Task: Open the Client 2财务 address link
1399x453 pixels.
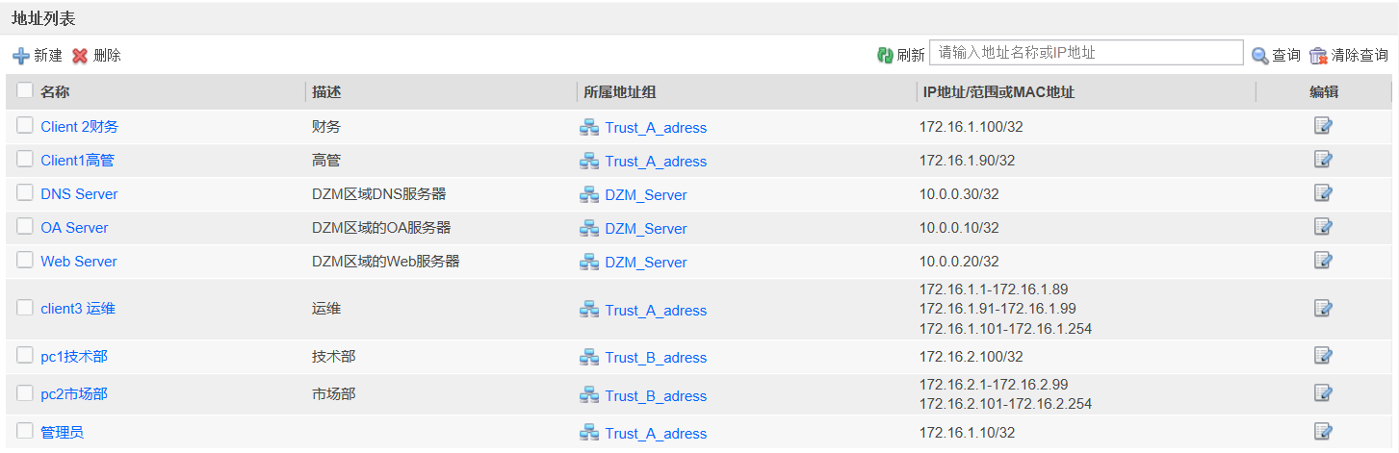Action: pyautogui.click(x=79, y=127)
